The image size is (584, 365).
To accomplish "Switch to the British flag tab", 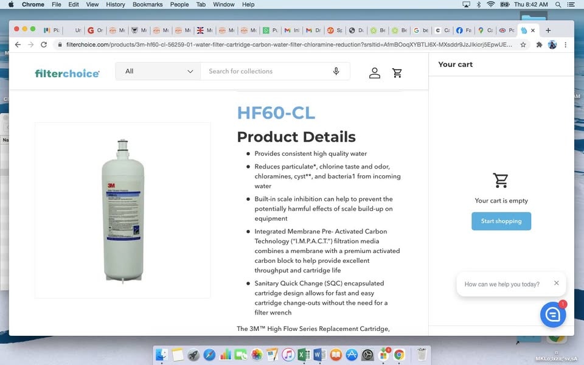I will tap(204, 30).
